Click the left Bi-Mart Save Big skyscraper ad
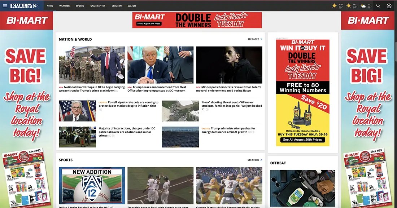Image resolution: width=397 pixels, height=208 pixels. click(x=26, y=109)
